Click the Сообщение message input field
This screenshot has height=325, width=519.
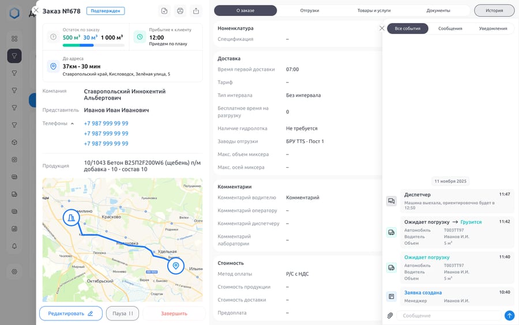pos(449,316)
